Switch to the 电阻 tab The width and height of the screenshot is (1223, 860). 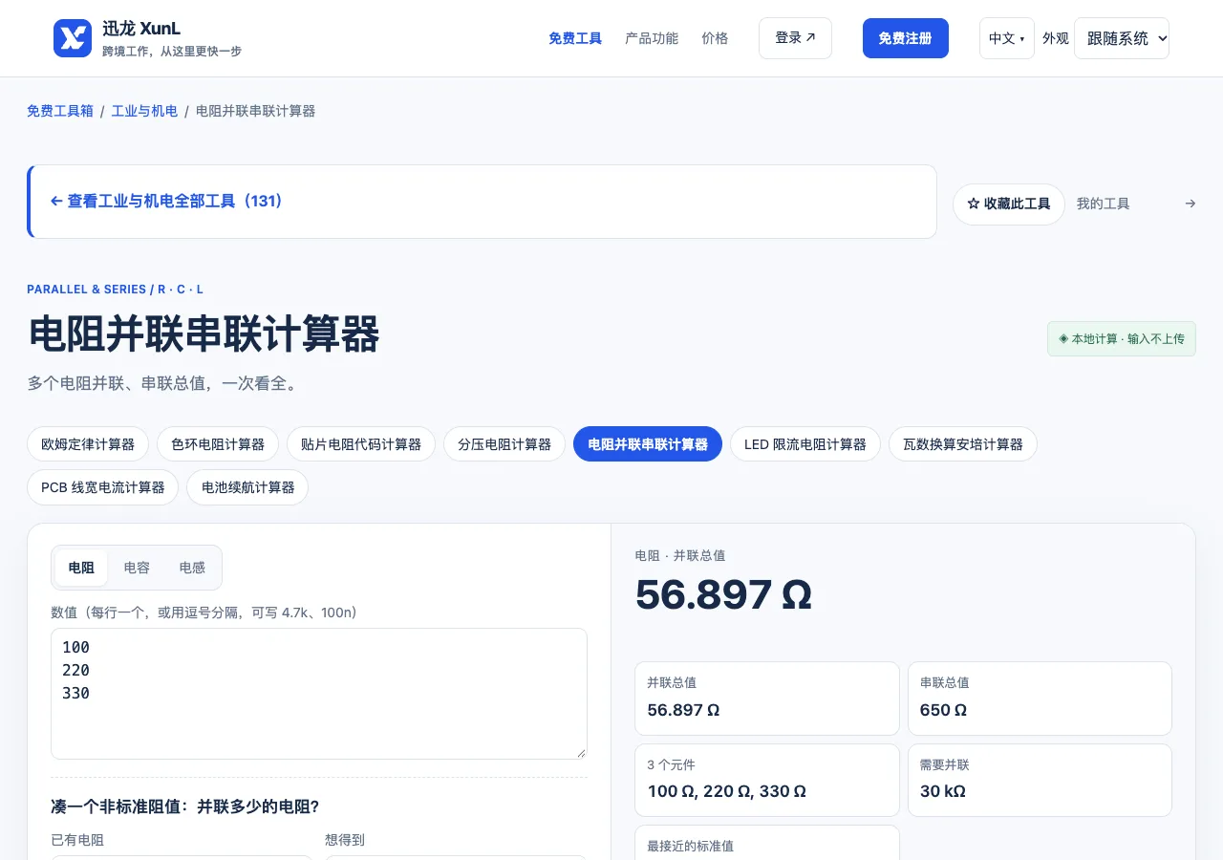tap(81, 568)
